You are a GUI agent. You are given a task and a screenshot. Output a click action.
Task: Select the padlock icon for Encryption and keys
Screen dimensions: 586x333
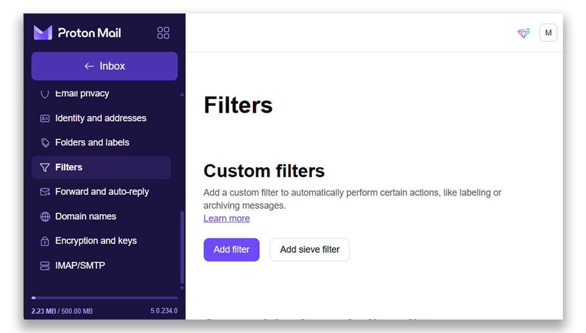[x=45, y=241]
